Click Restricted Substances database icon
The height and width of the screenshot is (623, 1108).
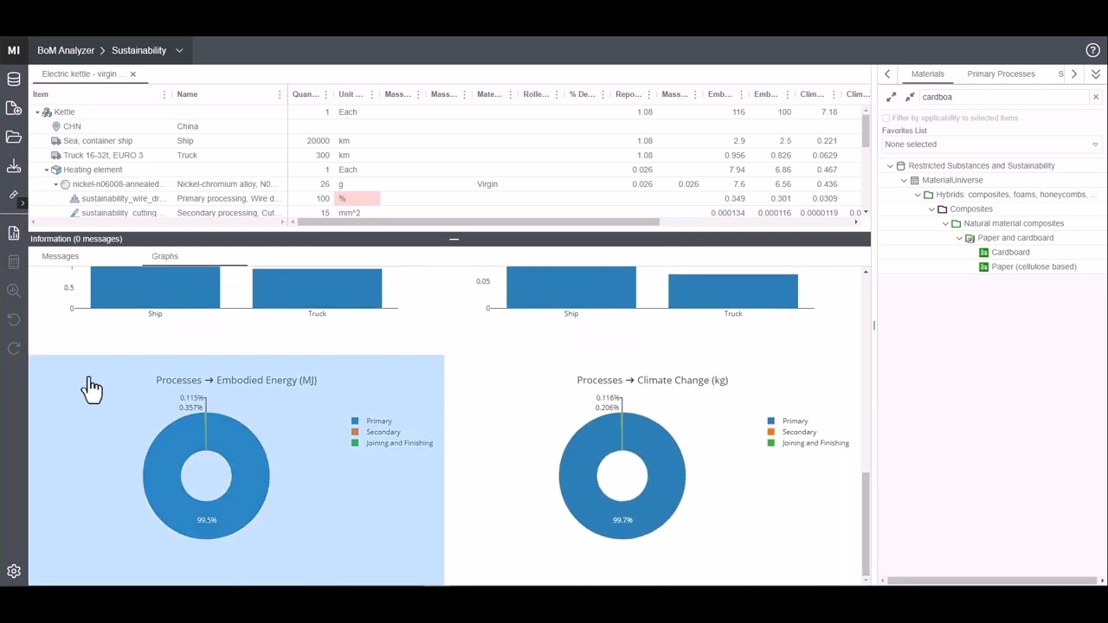(x=900, y=166)
